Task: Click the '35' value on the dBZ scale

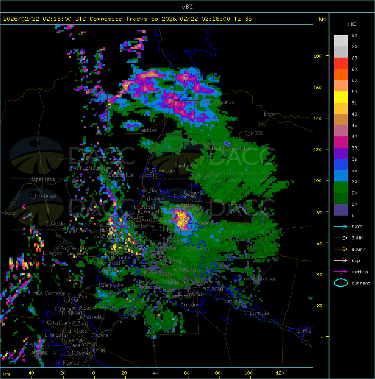Action: click(x=354, y=170)
